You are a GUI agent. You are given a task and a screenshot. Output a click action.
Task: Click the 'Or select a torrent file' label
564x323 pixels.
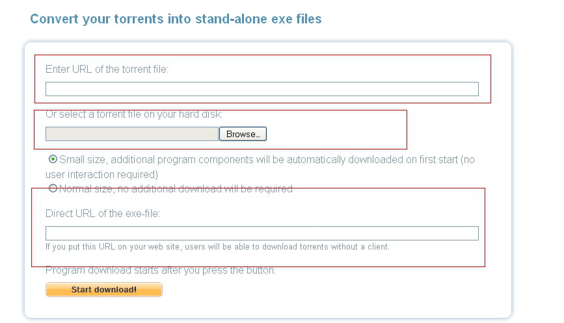click(134, 114)
